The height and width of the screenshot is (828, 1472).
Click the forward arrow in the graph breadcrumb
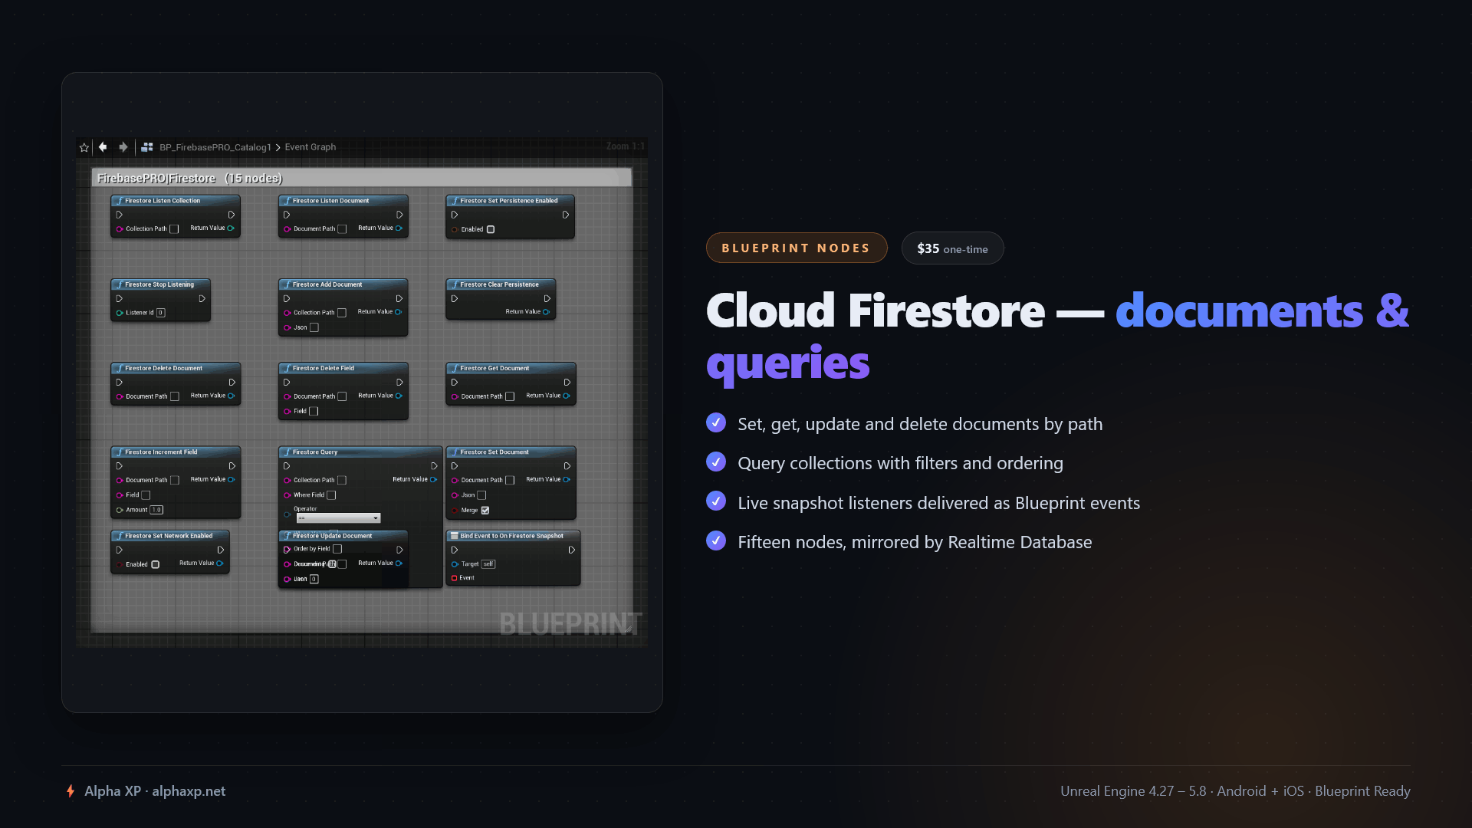(x=123, y=147)
